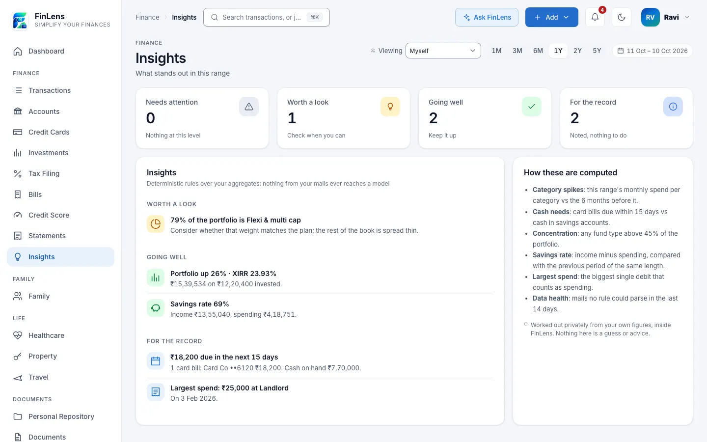Toggle dark mode moon icon

coord(622,17)
